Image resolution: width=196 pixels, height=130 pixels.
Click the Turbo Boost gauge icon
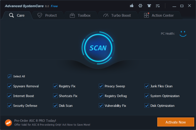(x=106, y=15)
